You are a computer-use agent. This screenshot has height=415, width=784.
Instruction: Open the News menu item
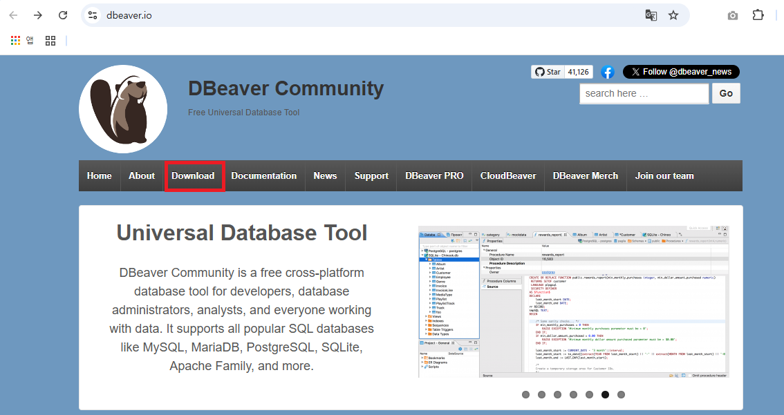325,176
